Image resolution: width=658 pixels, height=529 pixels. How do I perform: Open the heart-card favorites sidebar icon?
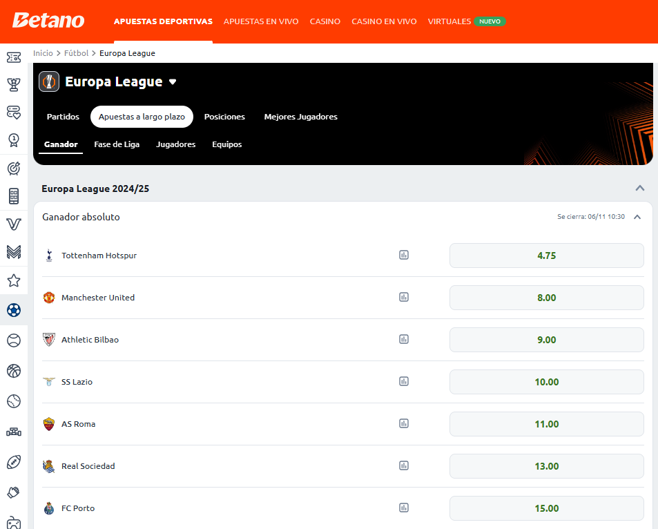coord(14,113)
